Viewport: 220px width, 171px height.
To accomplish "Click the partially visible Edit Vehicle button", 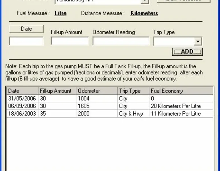I will coord(184,1).
